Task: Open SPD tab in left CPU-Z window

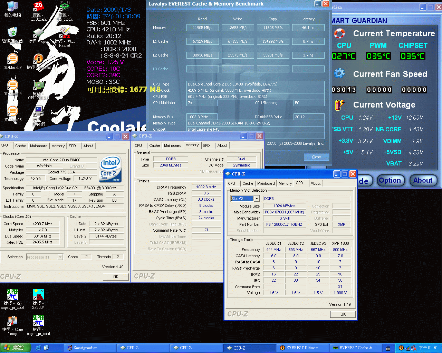Action: (72, 146)
